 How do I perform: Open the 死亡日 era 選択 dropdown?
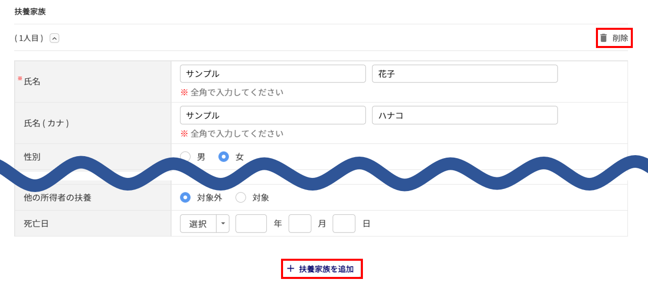[198, 224]
